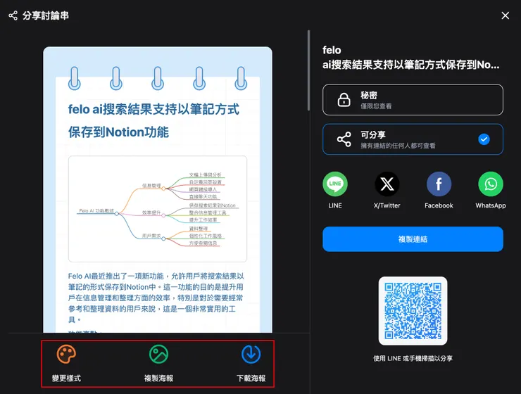
Task: Click the poster title 'felo ai搜索結果支持以筆記方式'
Action: pos(153,109)
